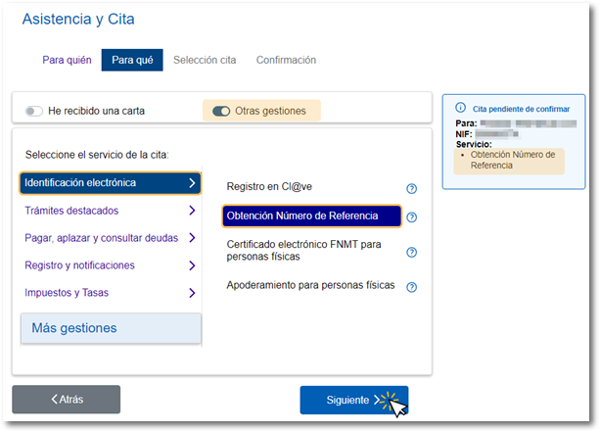
Task: Click info icon in Cita pendiente panel
Action: tap(460, 108)
